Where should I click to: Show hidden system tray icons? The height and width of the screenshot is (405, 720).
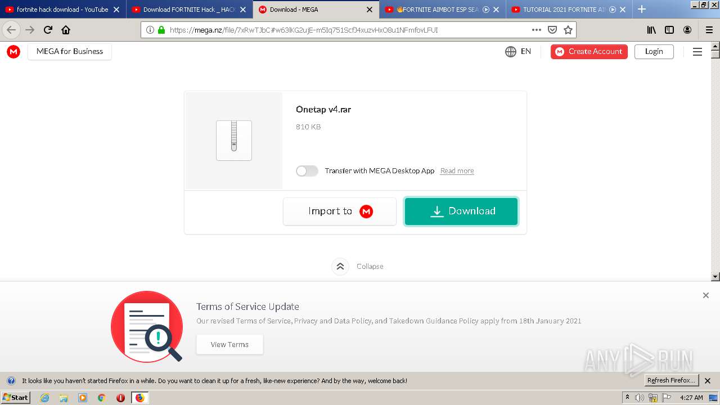[628, 398]
